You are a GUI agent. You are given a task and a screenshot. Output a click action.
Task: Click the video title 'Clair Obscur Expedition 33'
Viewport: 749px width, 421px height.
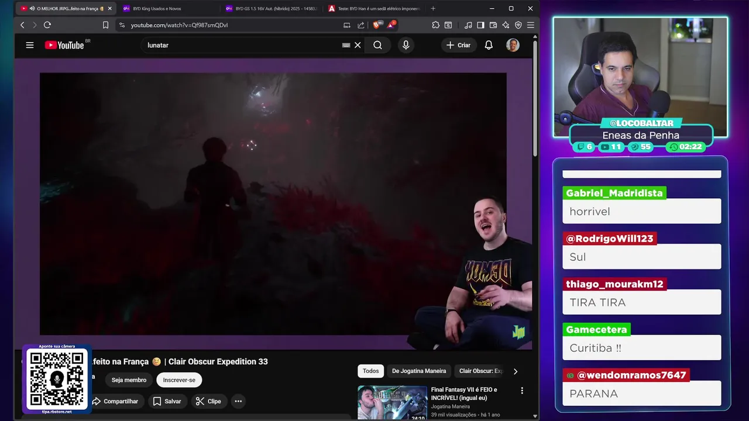[x=218, y=361]
